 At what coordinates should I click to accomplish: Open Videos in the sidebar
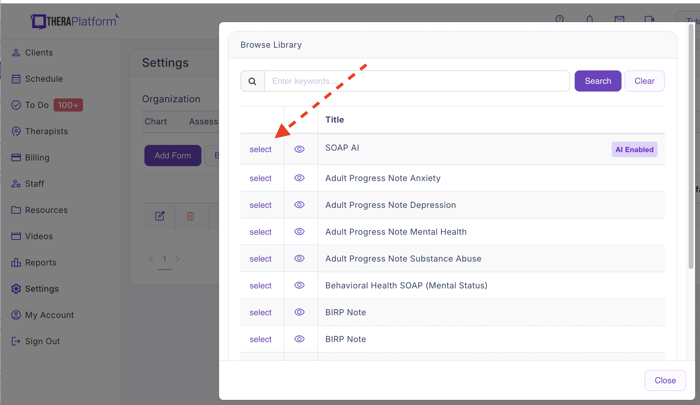[32, 236]
